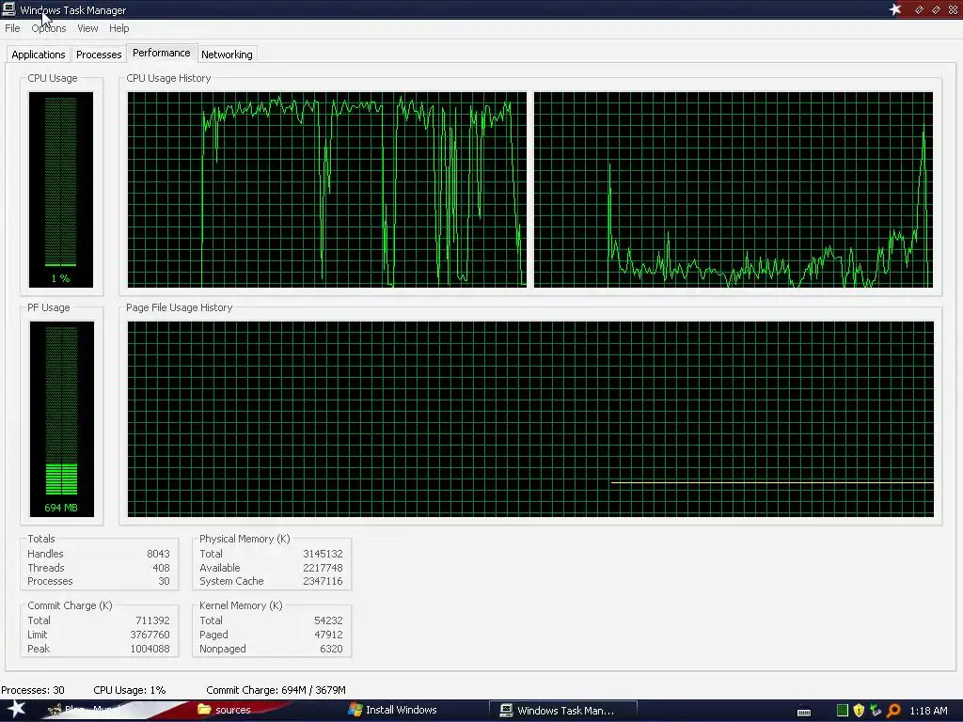Image resolution: width=963 pixels, height=722 pixels.
Task: Click status bar text CPU Usage: 1%
Action: 130,690
